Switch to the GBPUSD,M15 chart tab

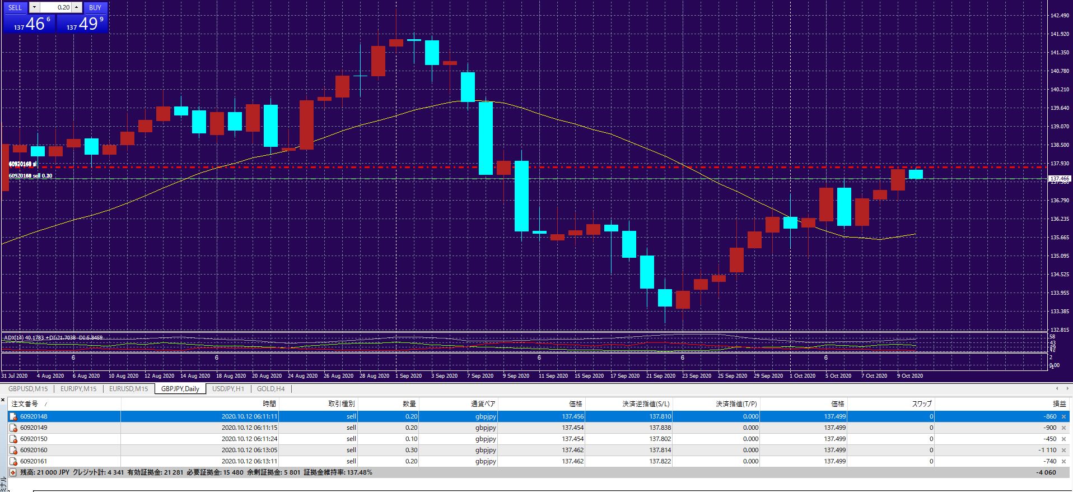(28, 389)
